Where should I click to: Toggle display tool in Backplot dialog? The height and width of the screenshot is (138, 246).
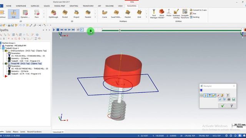click(x=206, y=95)
